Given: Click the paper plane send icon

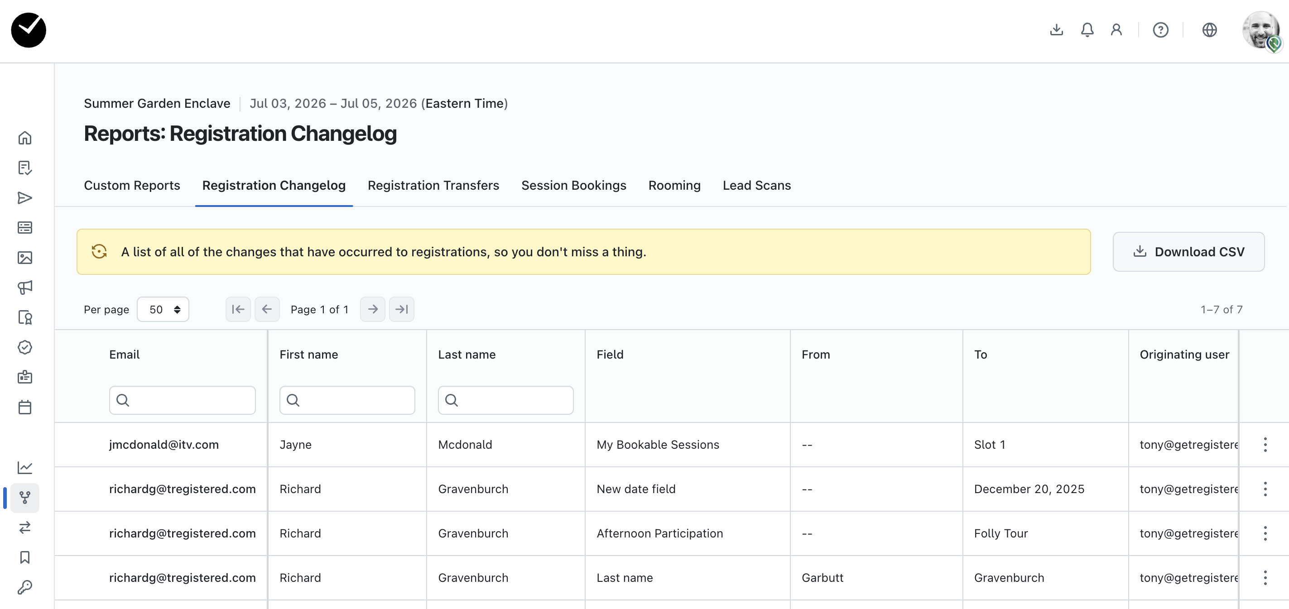Looking at the screenshot, I should pos(24,198).
